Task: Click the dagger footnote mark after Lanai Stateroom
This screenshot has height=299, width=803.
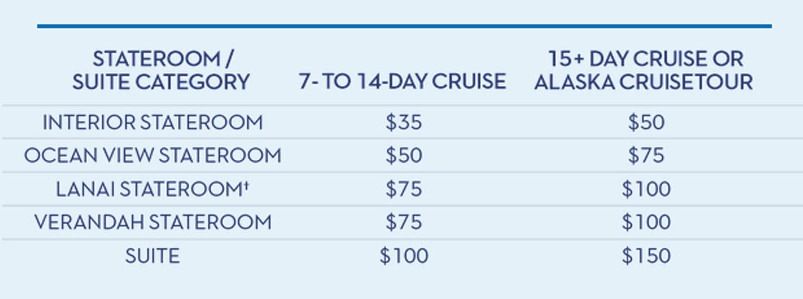Action: click(x=246, y=184)
